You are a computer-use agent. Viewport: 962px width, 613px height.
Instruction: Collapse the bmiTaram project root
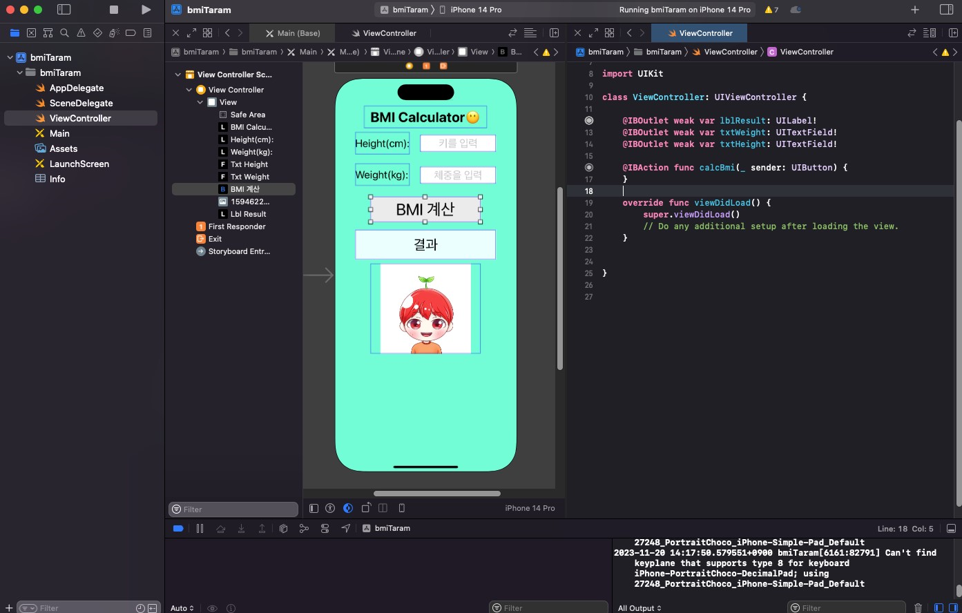tap(10, 57)
